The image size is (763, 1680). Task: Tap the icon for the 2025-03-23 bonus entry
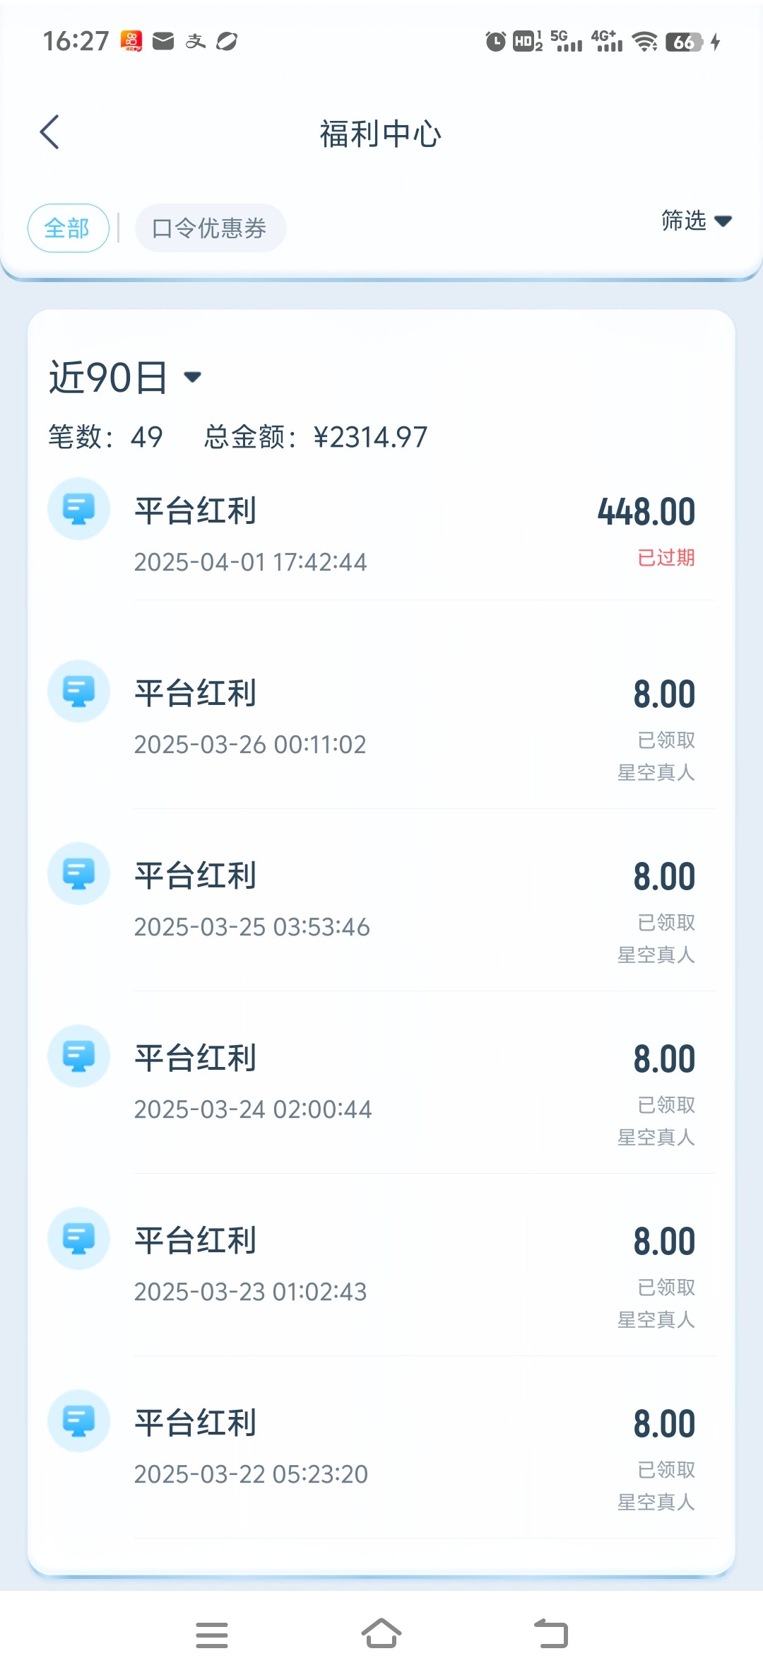[78, 1239]
